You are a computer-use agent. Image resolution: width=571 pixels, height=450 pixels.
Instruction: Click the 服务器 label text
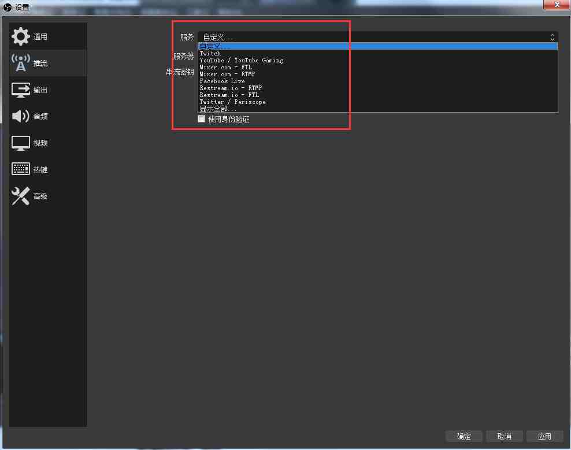184,56
